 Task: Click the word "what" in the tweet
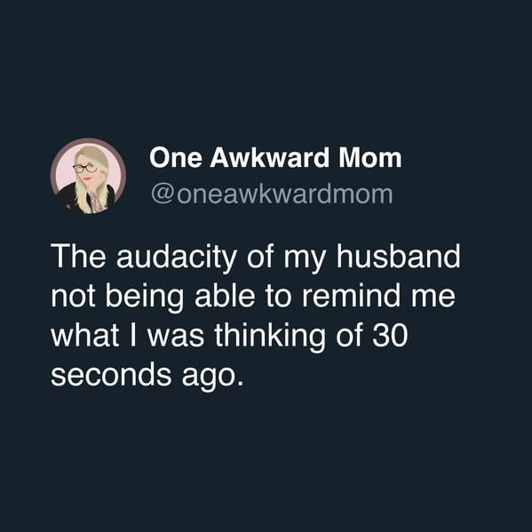pos(85,335)
